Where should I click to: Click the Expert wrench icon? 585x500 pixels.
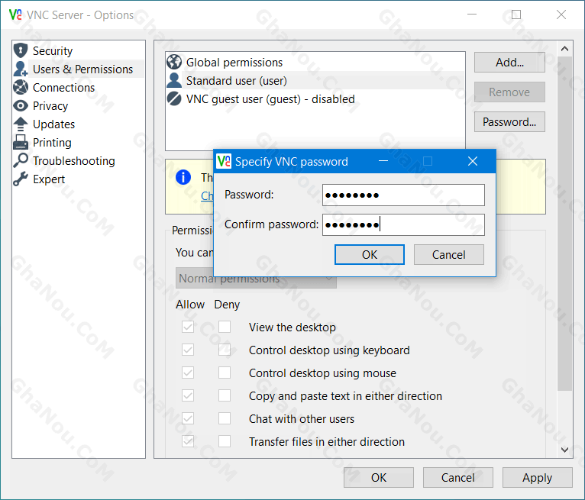click(21, 179)
